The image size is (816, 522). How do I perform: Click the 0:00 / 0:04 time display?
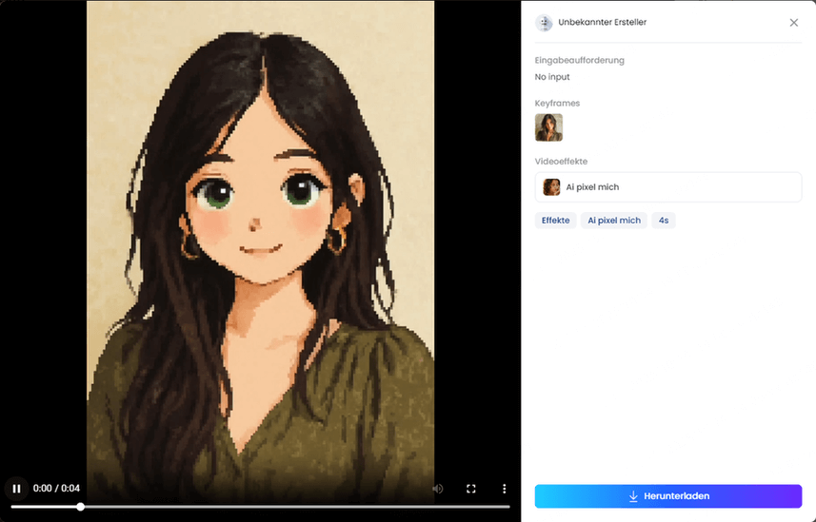click(x=56, y=489)
